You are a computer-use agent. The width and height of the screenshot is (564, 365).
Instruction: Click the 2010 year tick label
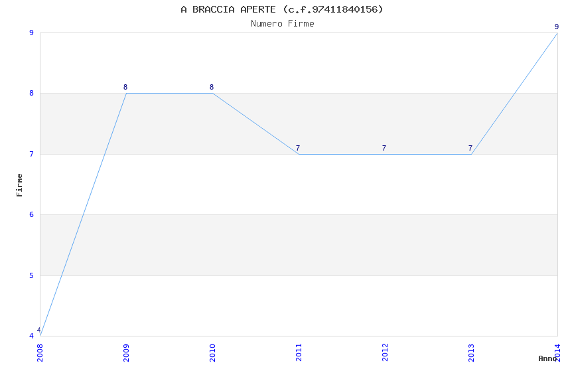[212, 352]
